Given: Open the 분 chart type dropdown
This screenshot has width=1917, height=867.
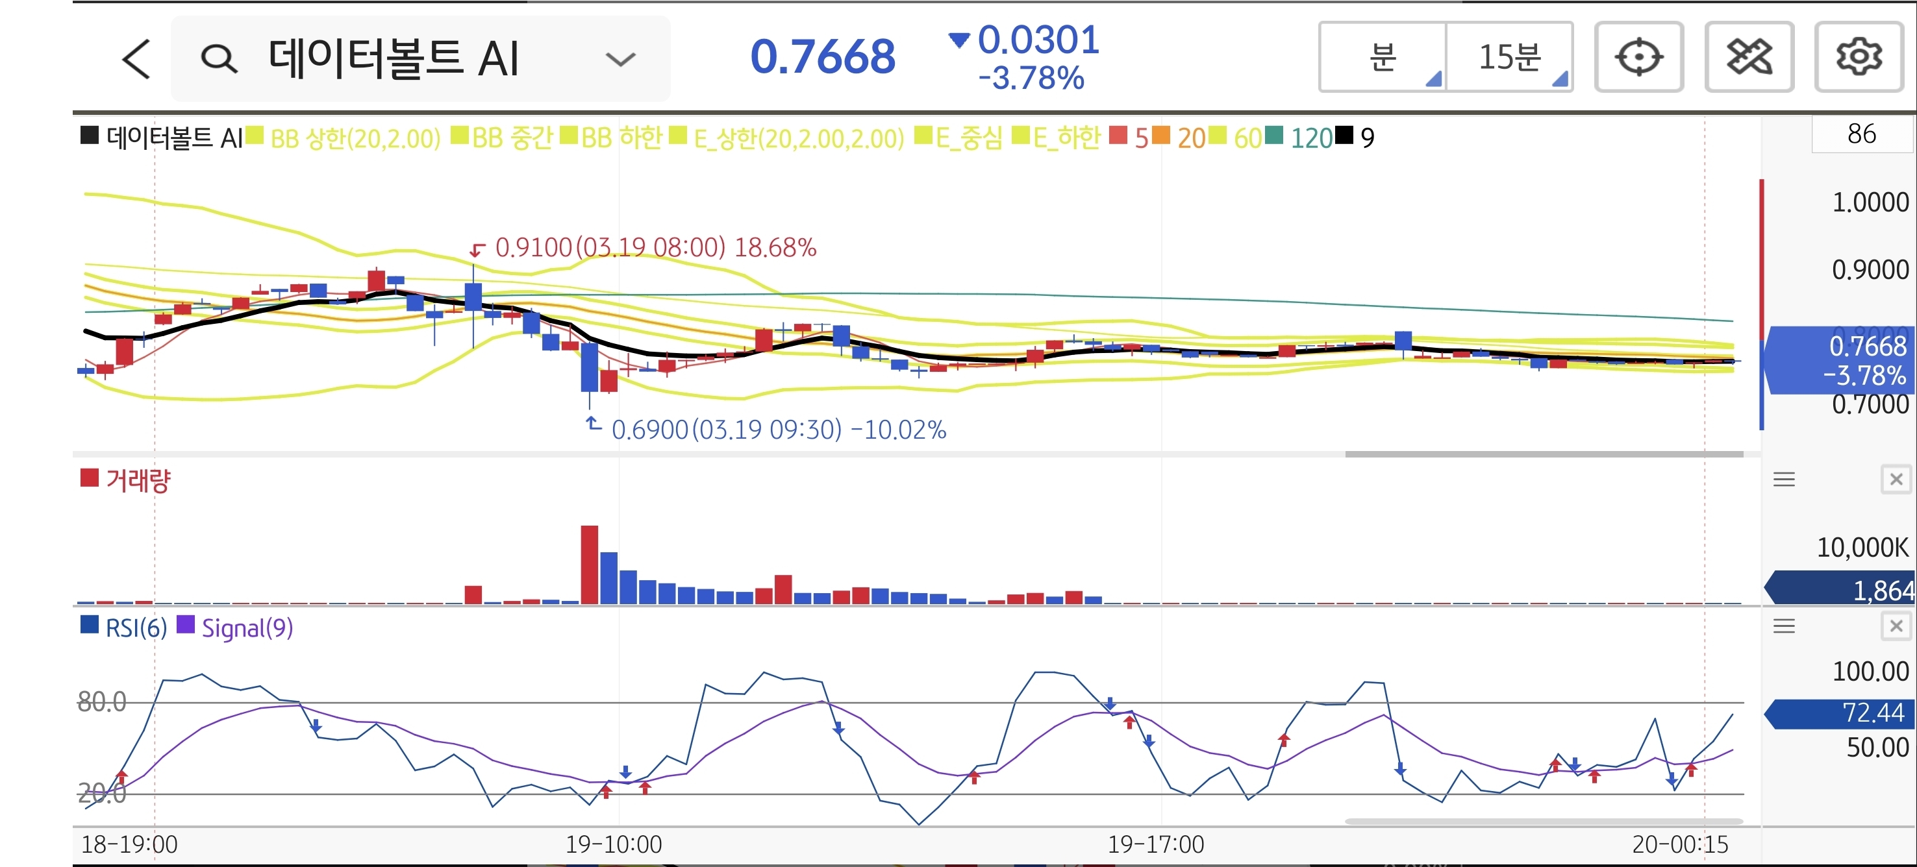Looking at the screenshot, I should (x=1383, y=57).
